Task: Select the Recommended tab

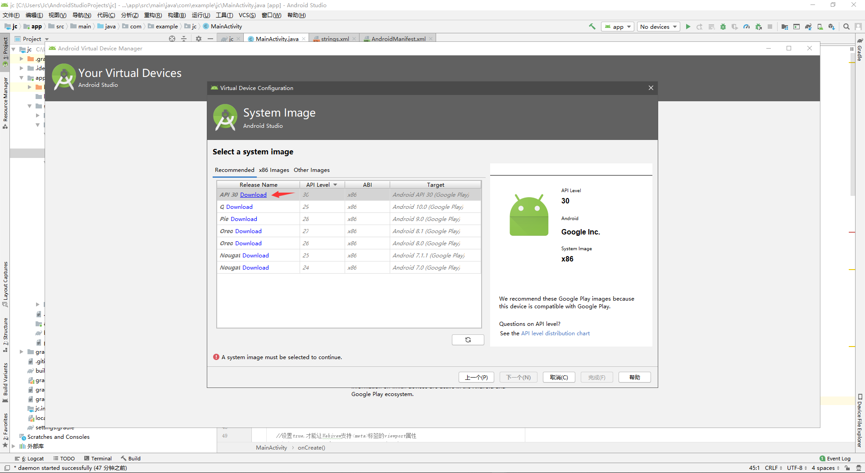Action: click(234, 170)
